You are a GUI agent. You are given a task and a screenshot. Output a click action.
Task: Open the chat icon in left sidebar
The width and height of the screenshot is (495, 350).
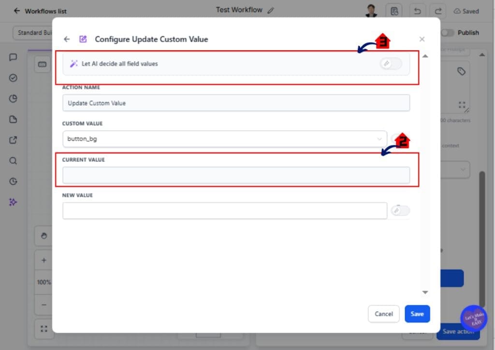coord(13,57)
